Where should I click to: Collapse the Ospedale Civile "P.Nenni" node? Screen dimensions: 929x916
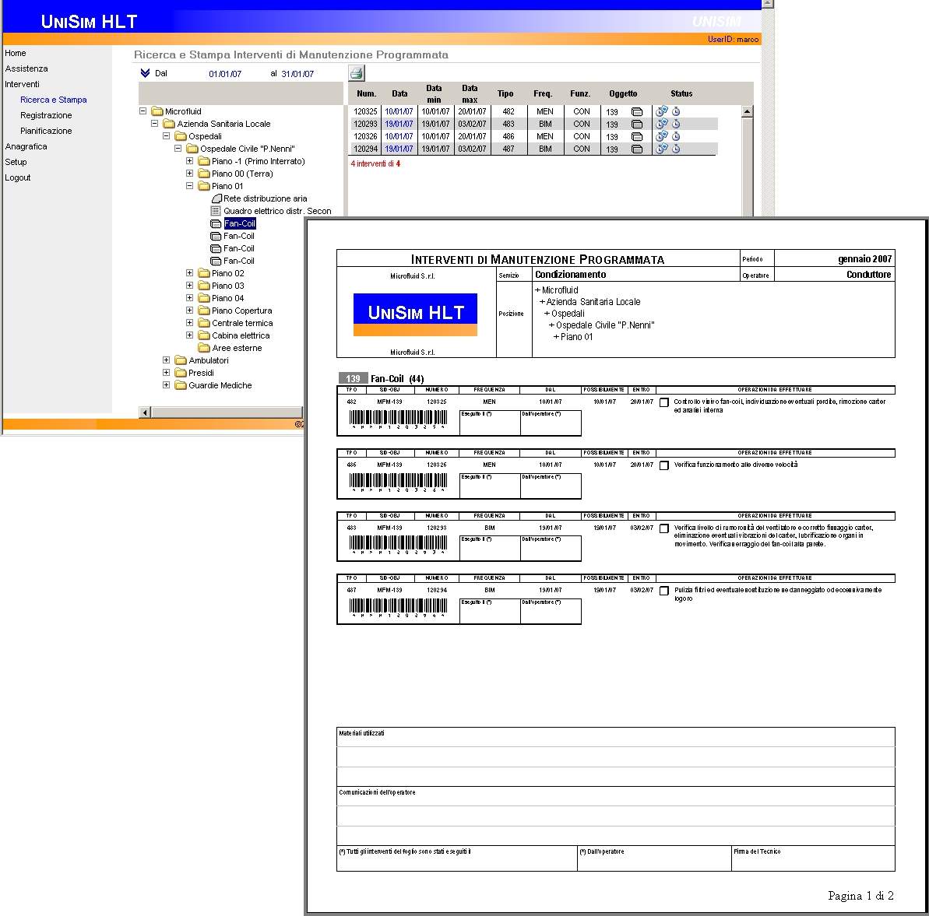pos(178,148)
